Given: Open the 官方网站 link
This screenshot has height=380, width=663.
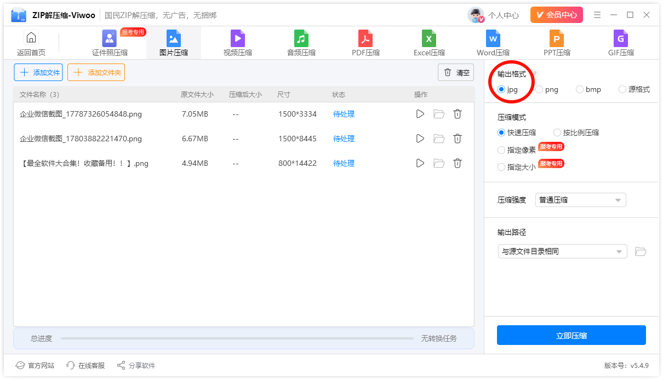Looking at the screenshot, I should coord(35,365).
